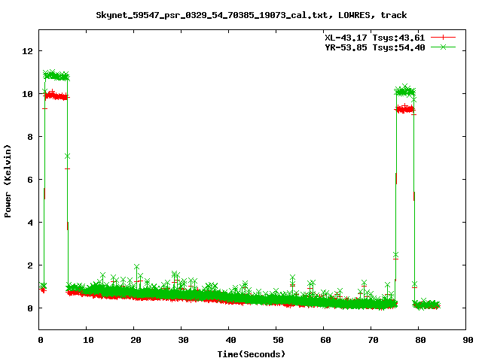Click the tallest green spike near 20 seconds
The width and height of the screenshot is (482, 361).
[x=137, y=267]
